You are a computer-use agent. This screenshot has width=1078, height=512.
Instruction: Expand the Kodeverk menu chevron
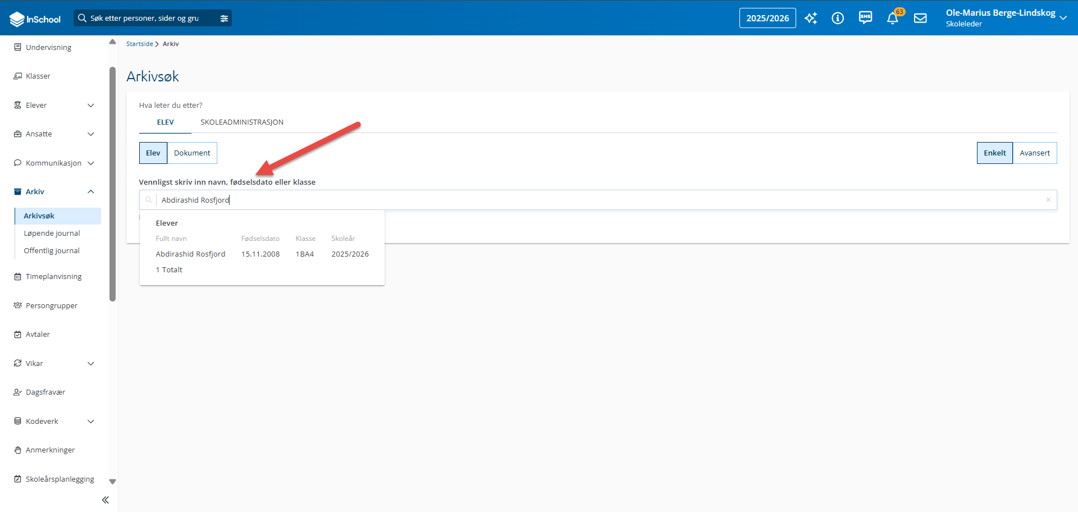(x=91, y=421)
